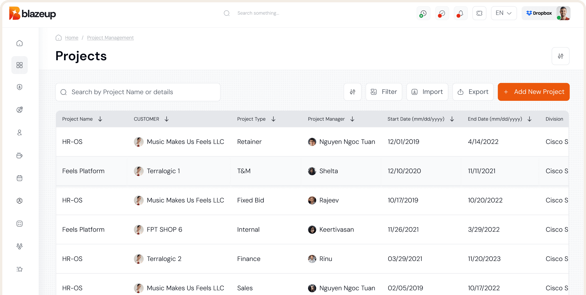Screen dimensions: 586x295
Task: Open the Project Management breadcrumb link
Action: point(110,38)
